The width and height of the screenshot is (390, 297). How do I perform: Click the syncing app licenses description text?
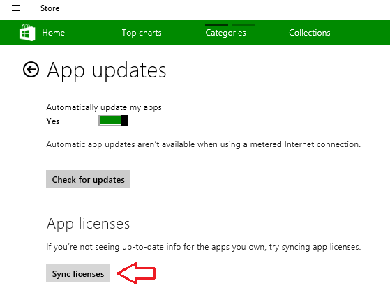point(204,247)
